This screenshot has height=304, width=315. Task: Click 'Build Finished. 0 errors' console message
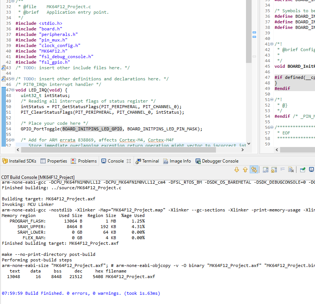click(57, 293)
